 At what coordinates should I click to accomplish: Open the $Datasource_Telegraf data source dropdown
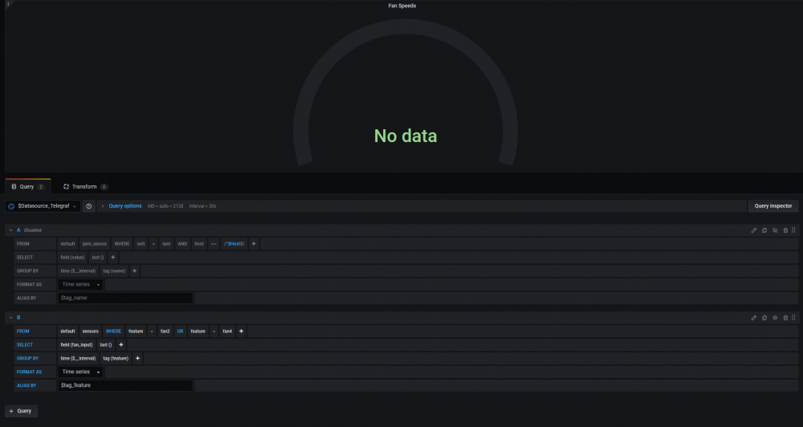(x=43, y=206)
